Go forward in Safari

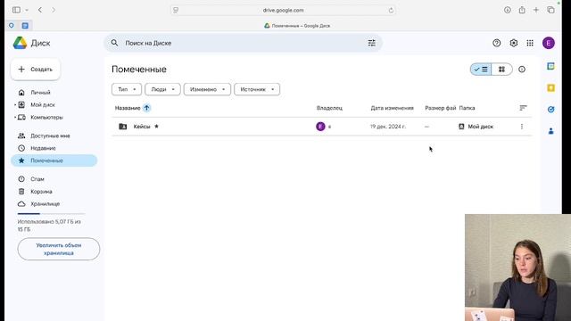54,10
